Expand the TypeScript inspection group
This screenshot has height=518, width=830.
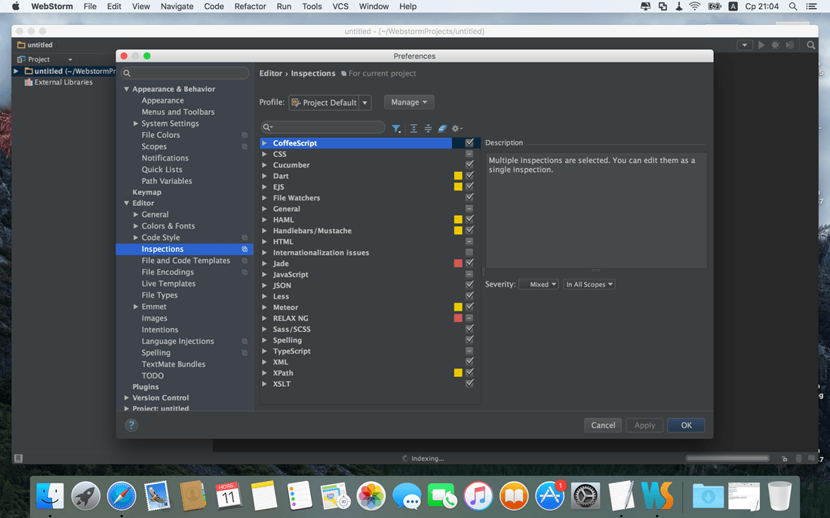click(264, 351)
